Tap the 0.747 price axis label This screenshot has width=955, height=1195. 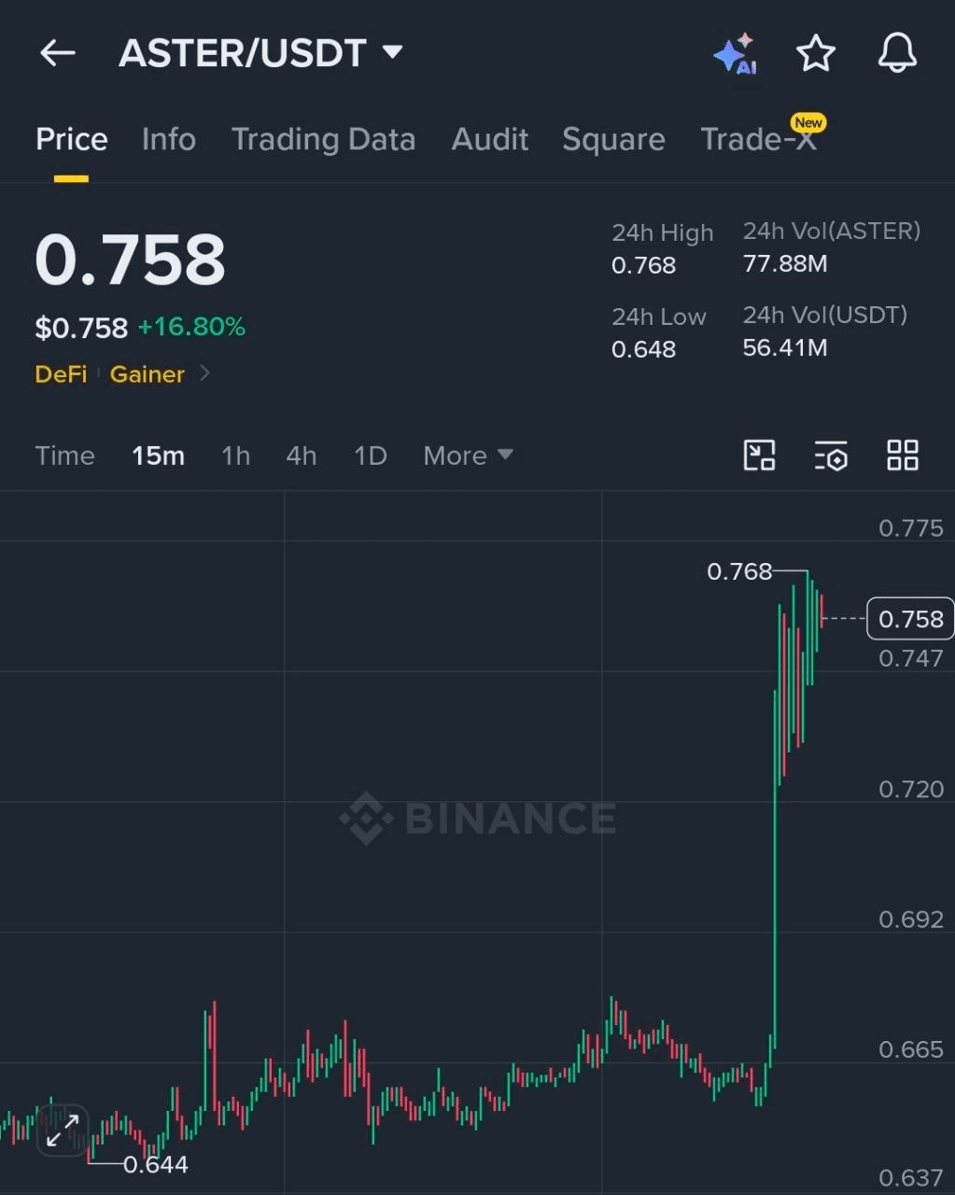911,658
